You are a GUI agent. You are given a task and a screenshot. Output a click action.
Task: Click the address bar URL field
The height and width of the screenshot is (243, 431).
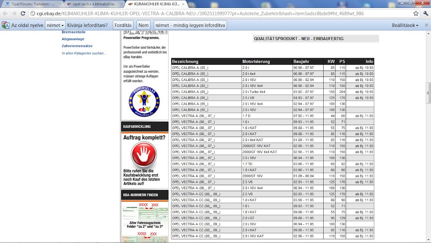click(220, 13)
